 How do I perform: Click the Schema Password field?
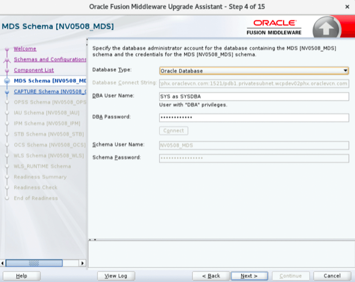[x=254, y=159]
